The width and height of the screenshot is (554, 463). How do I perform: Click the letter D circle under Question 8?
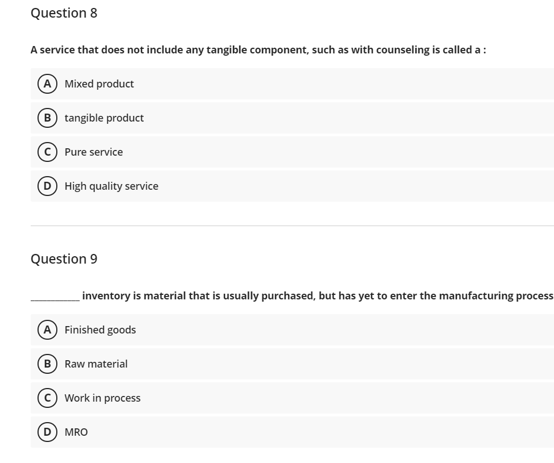tap(47, 186)
